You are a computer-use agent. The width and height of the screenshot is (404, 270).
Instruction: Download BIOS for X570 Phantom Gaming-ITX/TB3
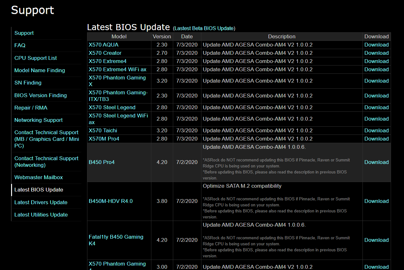pos(376,96)
